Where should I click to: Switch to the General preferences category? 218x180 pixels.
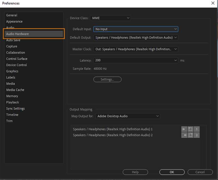pyautogui.click(x=12, y=15)
